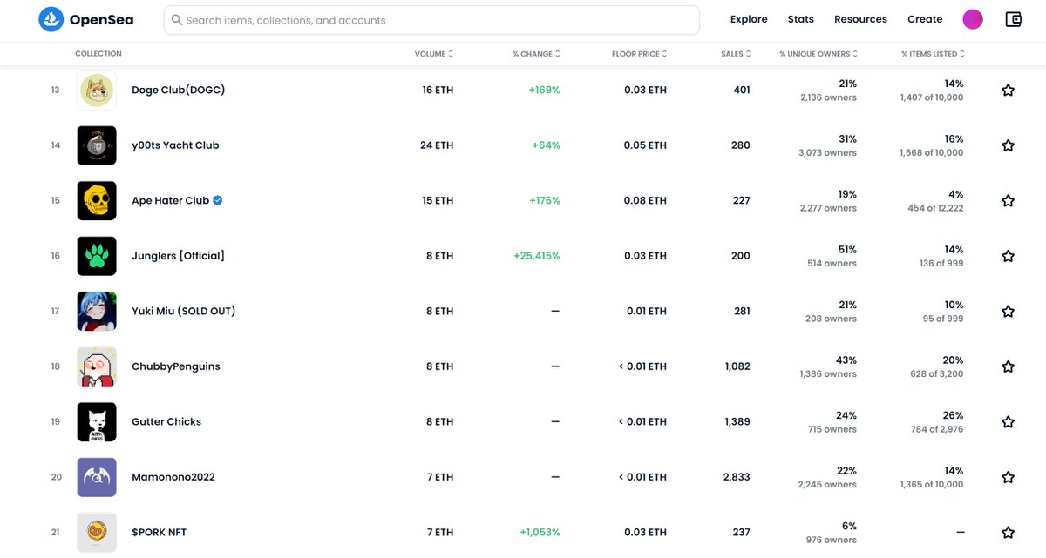Star the Yuki Miu (SOLD OUT) row
The image size is (1046, 558).
pos(1008,312)
